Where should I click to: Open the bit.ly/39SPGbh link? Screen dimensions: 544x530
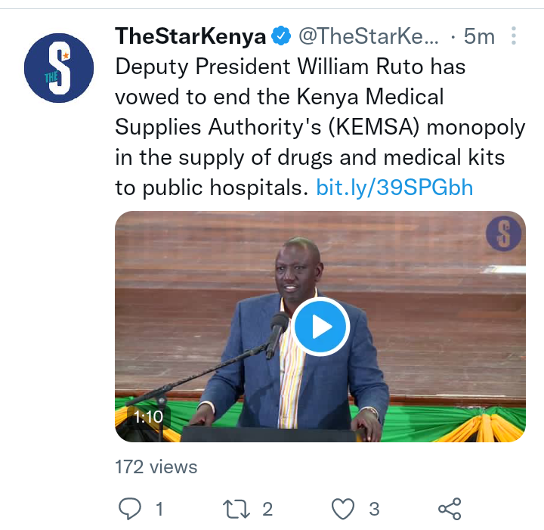(394, 188)
